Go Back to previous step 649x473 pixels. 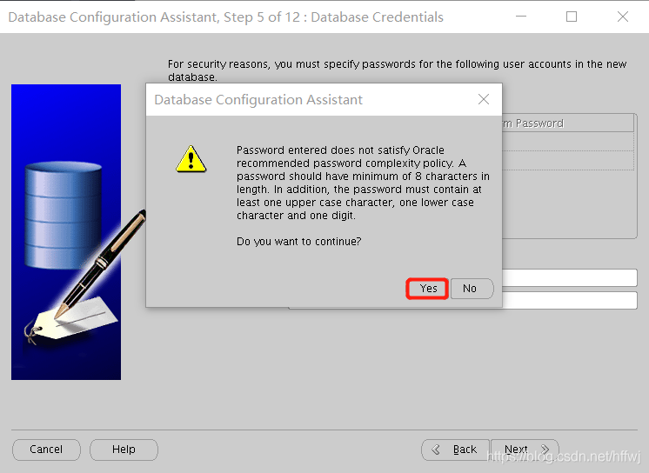(x=455, y=450)
